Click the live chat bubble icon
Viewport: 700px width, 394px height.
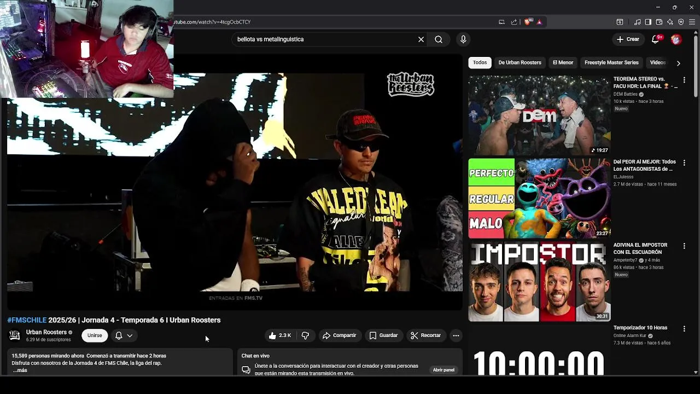coord(246,370)
